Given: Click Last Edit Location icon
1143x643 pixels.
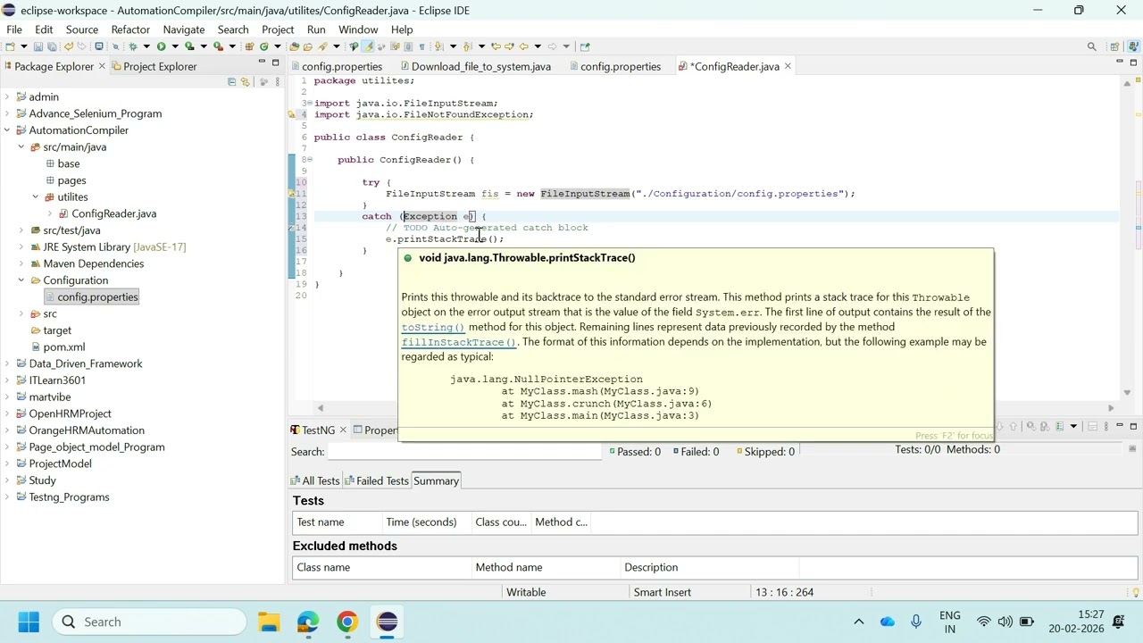Looking at the screenshot, I should click(x=496, y=46).
